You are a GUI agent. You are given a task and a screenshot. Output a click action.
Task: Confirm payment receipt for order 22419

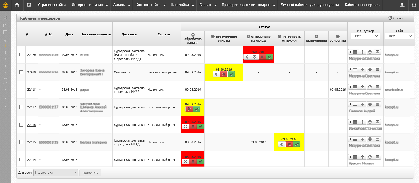point(231,74)
